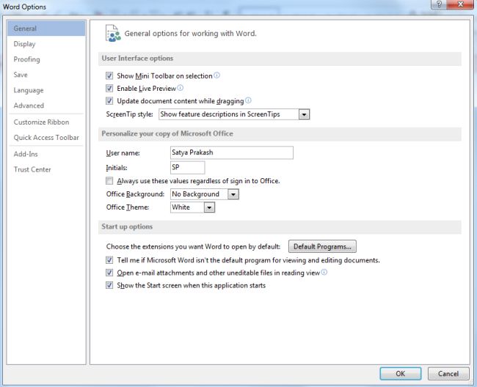This screenshot has width=477, height=387.
Task: Click the General options people icon
Action: [113, 33]
